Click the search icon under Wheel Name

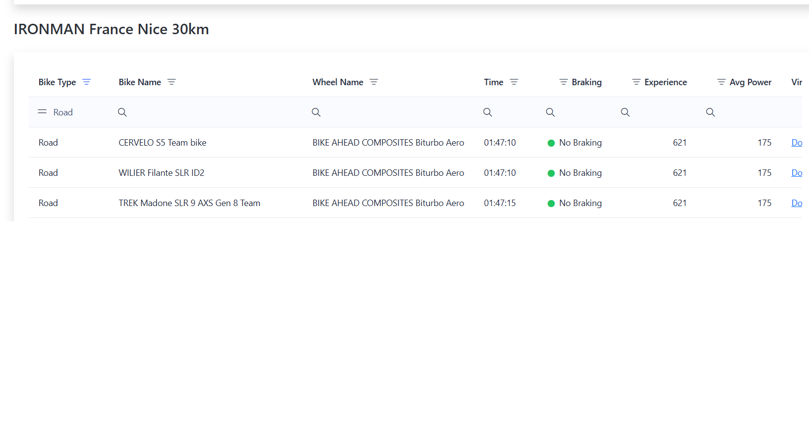coord(316,112)
